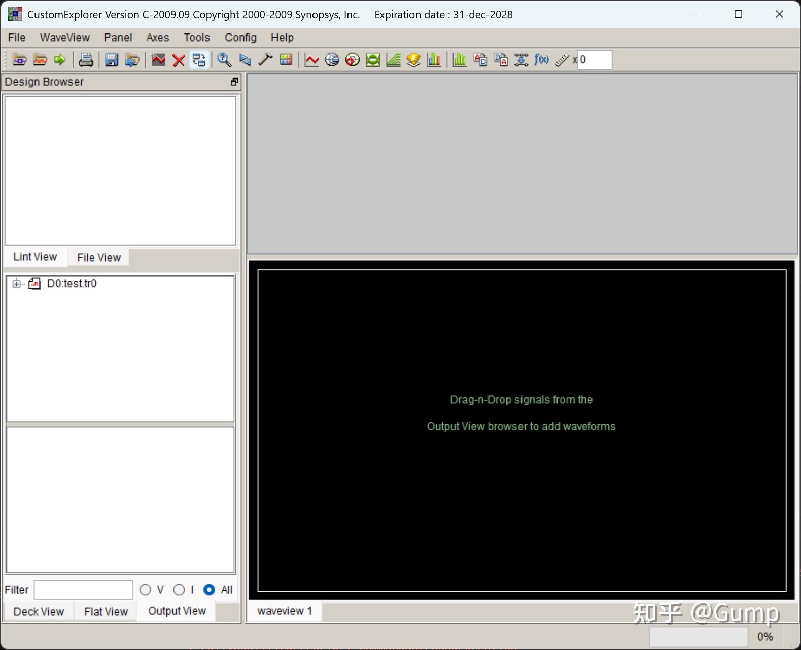Click the ruler measurement icon
The height and width of the screenshot is (650, 801).
pos(562,60)
